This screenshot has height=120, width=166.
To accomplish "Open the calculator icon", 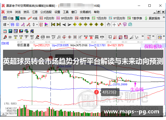I will click(10, 31).
